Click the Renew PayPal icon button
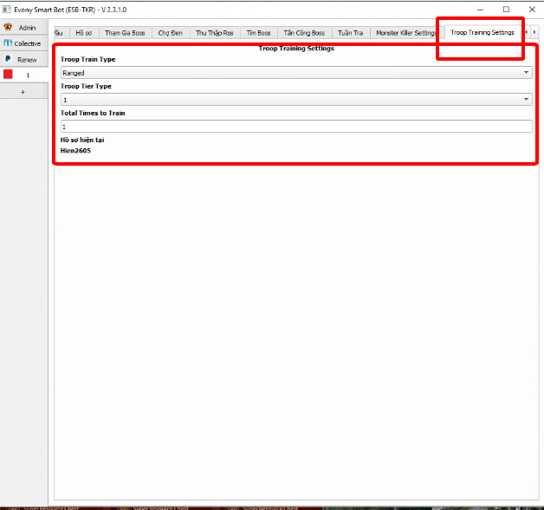 [23, 59]
